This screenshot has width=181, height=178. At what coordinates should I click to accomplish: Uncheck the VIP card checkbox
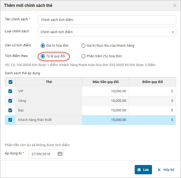point(10,91)
